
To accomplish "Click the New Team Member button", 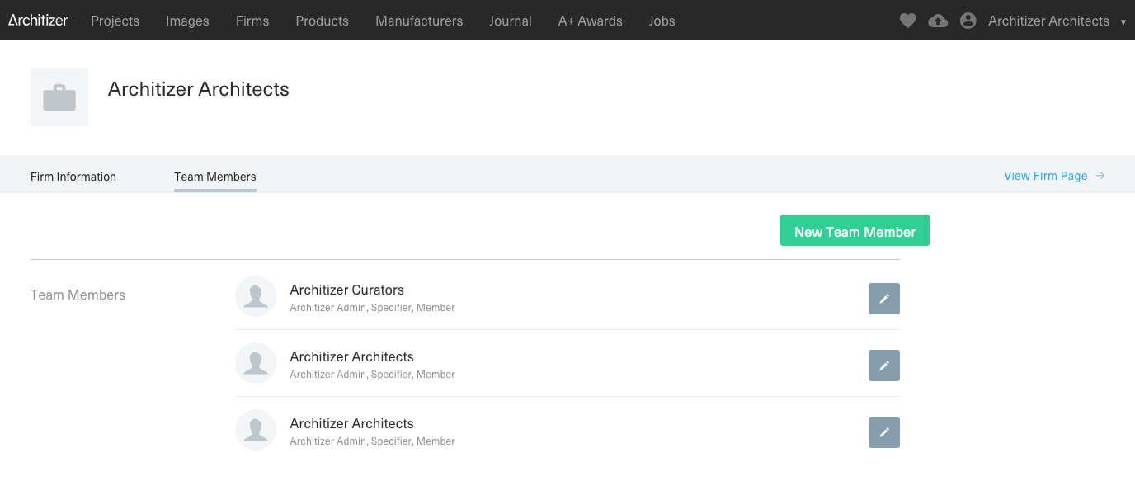I will (855, 231).
